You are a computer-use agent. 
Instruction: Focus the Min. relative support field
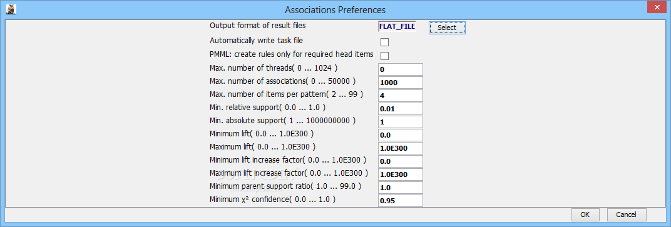[401, 109]
